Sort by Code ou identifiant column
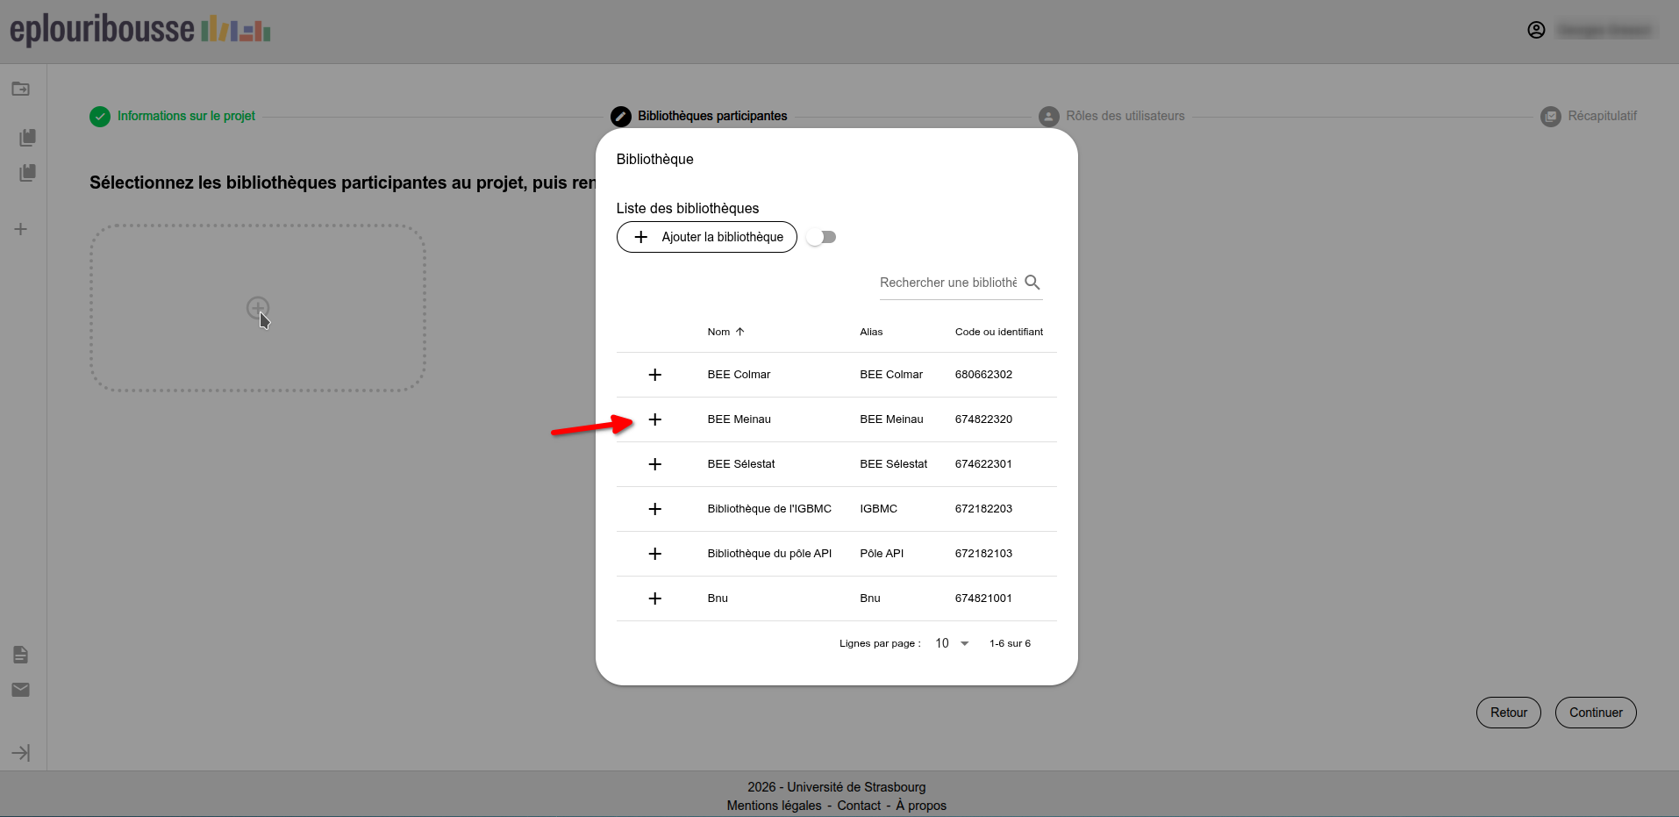 point(998,332)
